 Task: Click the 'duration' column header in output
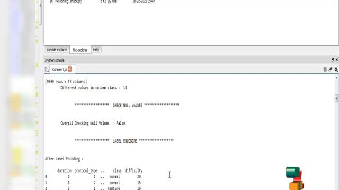point(64,171)
